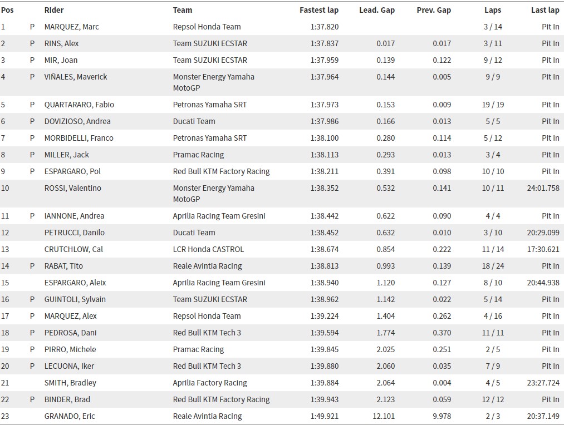Select rider MARQUEZ, Marc

pos(72,27)
